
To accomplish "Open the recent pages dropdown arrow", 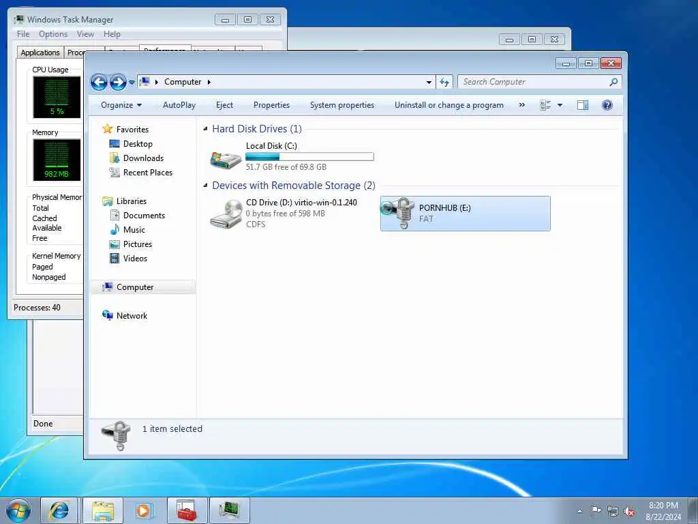I will pos(132,83).
